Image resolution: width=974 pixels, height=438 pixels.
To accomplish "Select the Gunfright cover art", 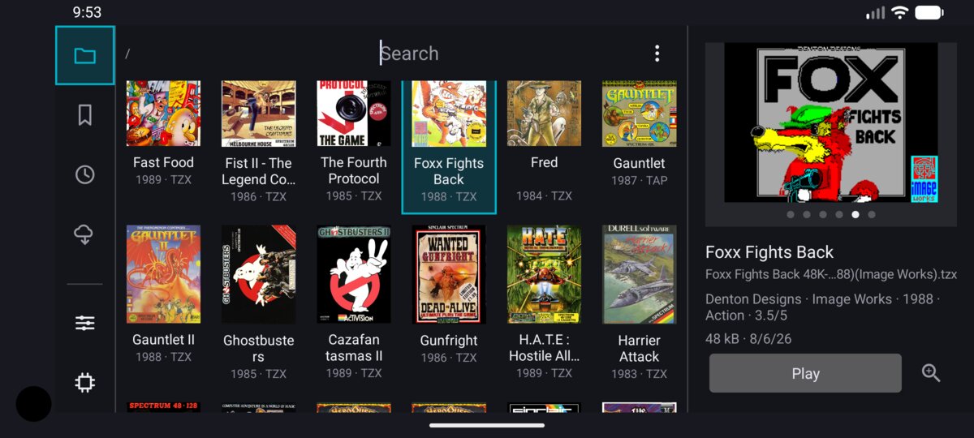I will (449, 274).
